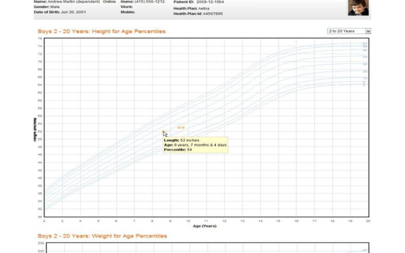This screenshot has width=405, height=253.
Task: Click the Date of Birth Jun 30, 2001
Action: (74, 12)
